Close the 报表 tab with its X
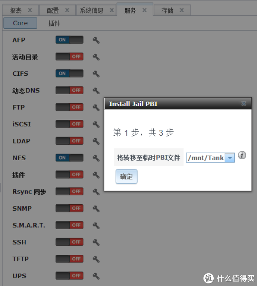The height and width of the screenshot is (286, 257). 30,10
